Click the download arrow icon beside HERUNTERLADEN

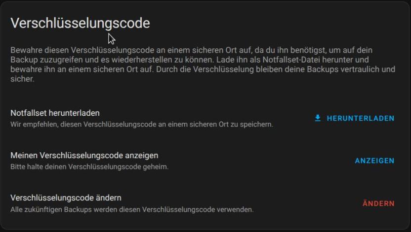[x=318, y=118]
